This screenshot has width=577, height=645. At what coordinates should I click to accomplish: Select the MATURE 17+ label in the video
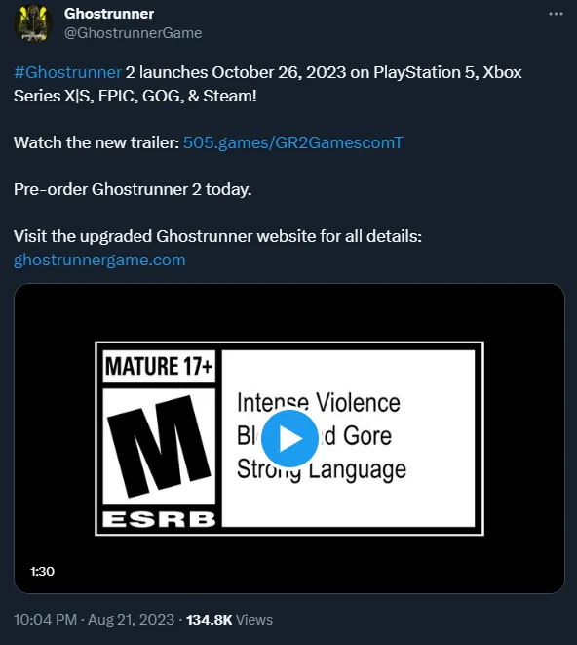pos(159,366)
